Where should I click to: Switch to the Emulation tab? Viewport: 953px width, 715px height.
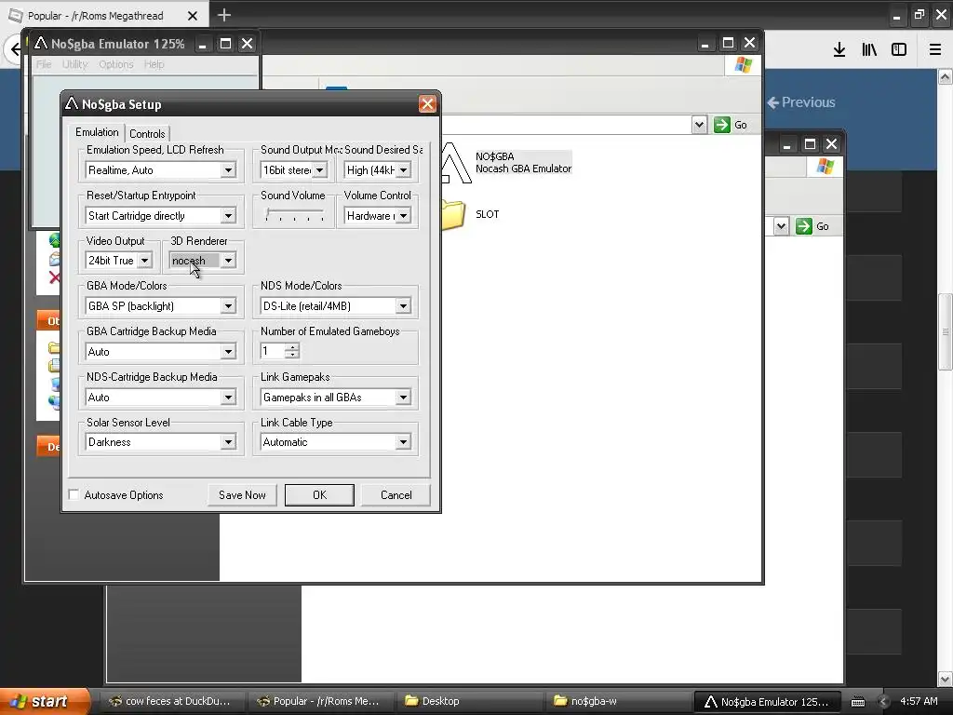[97, 132]
